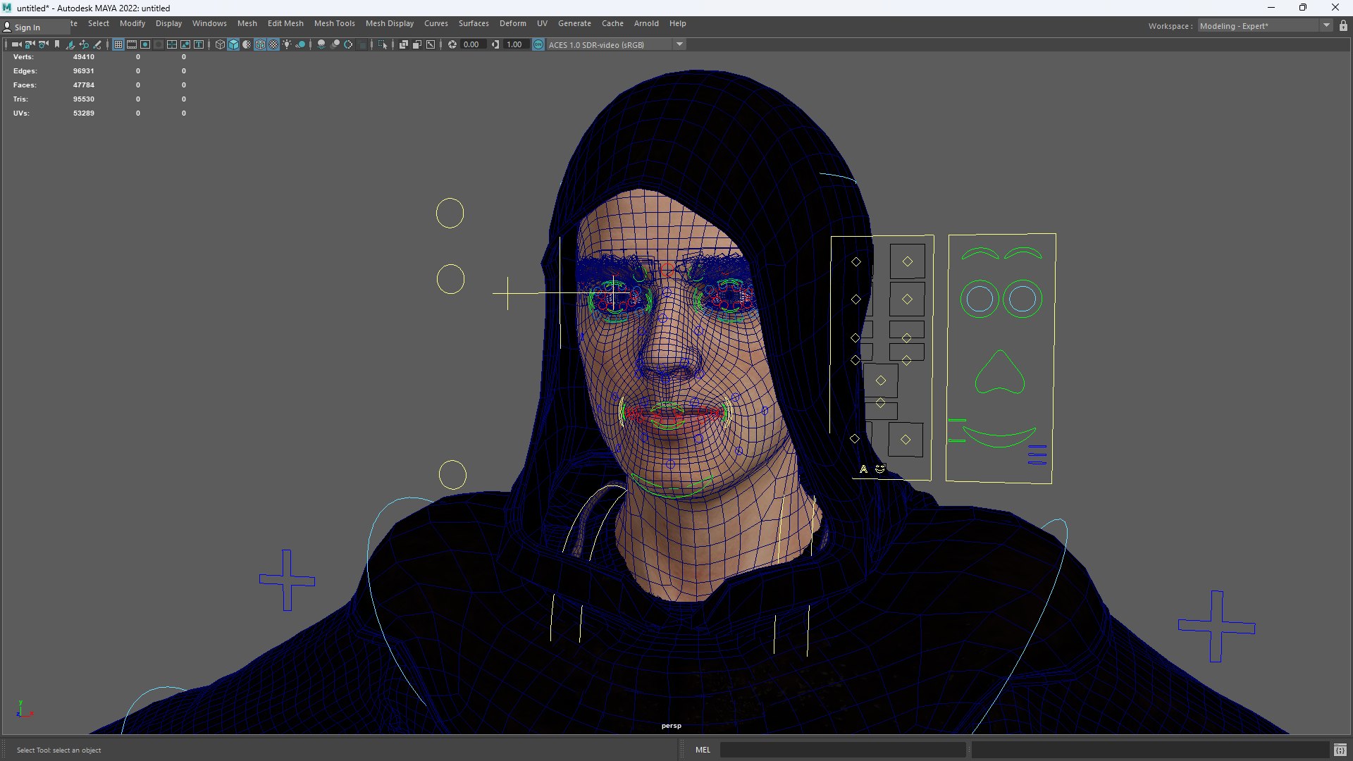The height and width of the screenshot is (761, 1353).
Task: Open the Mesh Display menu
Action: click(x=390, y=23)
